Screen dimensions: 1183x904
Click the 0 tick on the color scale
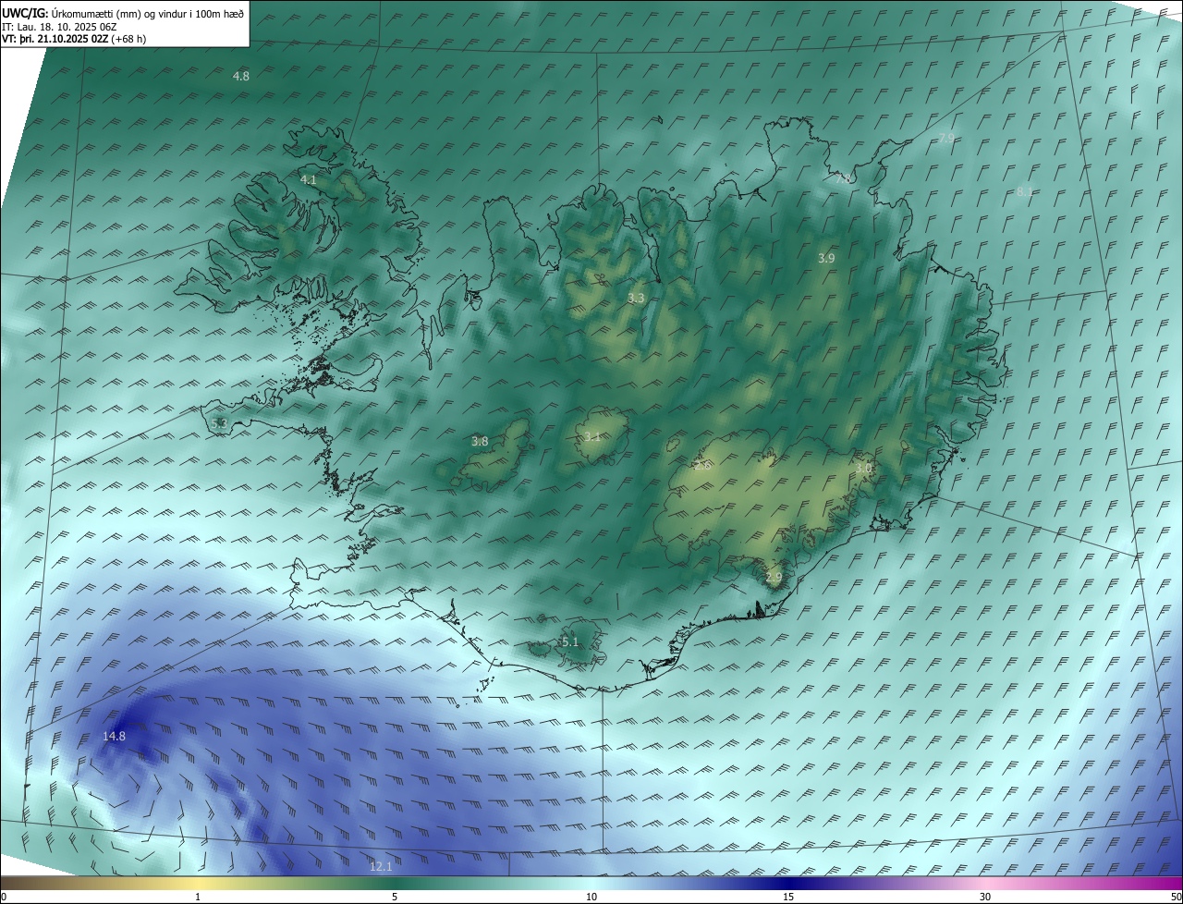(x=4, y=897)
